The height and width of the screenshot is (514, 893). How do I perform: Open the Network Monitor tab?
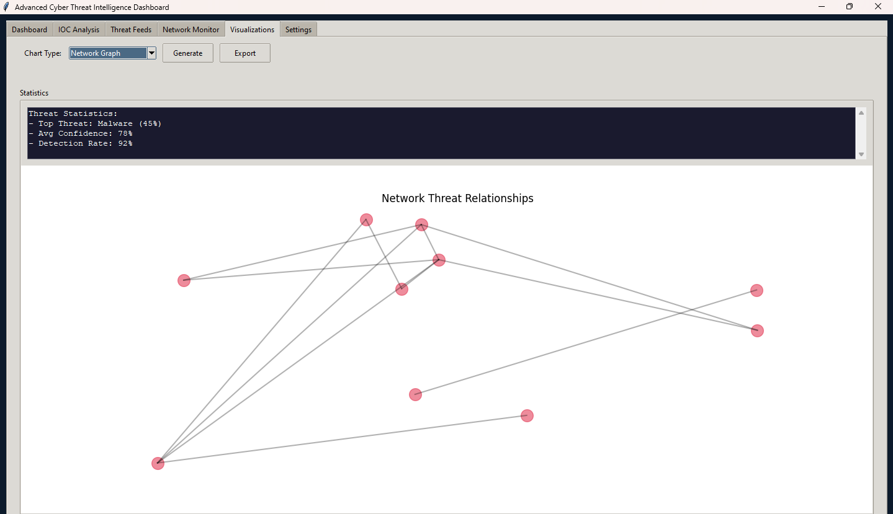pos(191,30)
